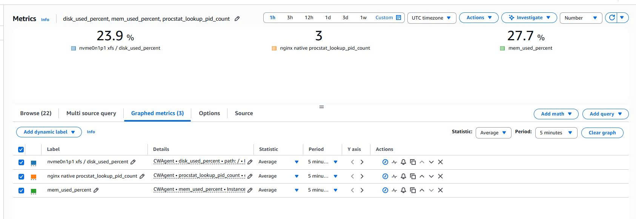Remove the disk_used_percent metric row
636x219 pixels.
440,162
